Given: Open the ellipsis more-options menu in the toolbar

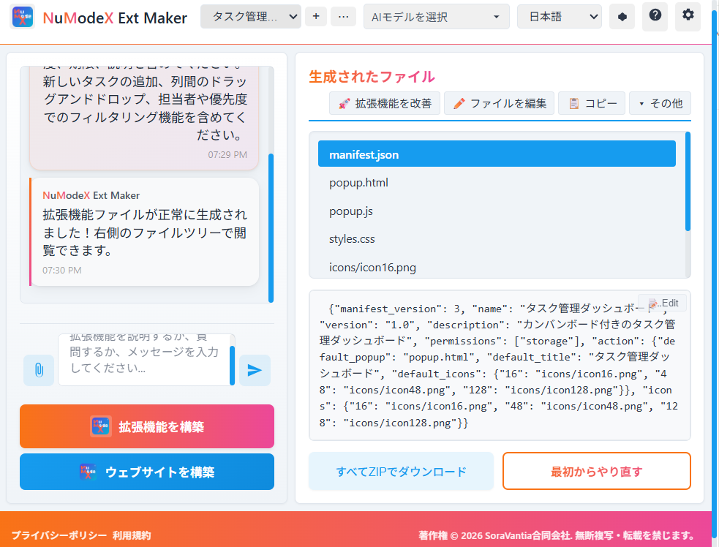Looking at the screenshot, I should point(342,16).
